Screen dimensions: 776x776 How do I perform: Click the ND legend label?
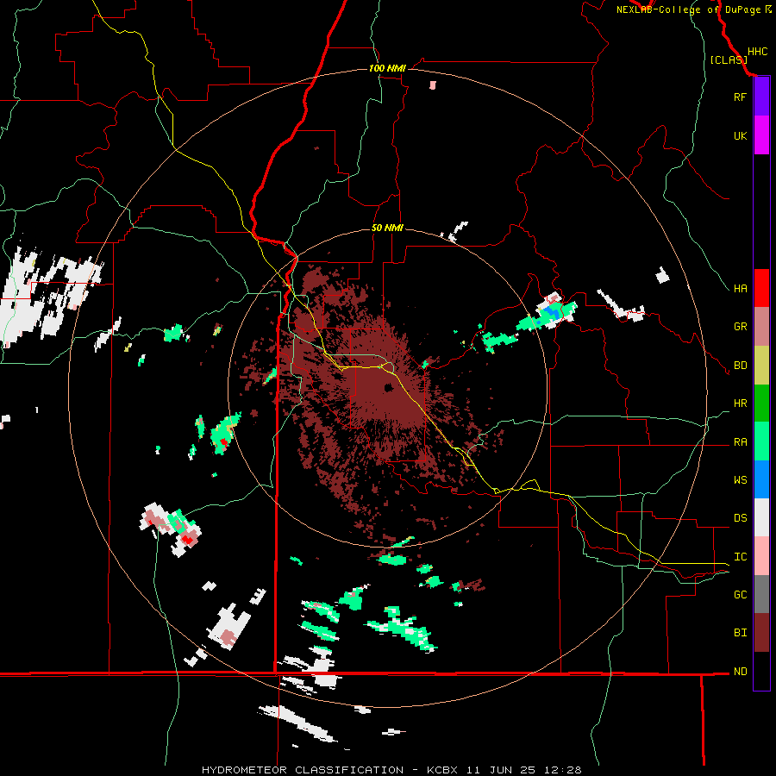[740, 671]
